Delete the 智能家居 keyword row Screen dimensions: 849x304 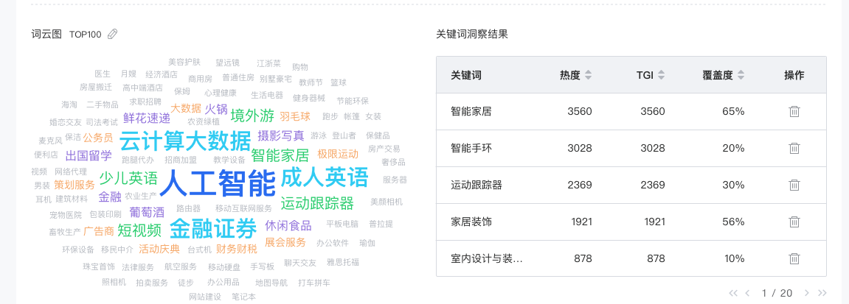pos(794,111)
